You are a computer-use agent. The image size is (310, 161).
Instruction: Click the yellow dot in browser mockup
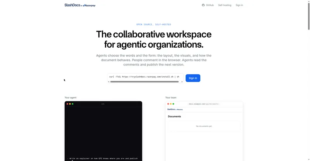pos(171,104)
